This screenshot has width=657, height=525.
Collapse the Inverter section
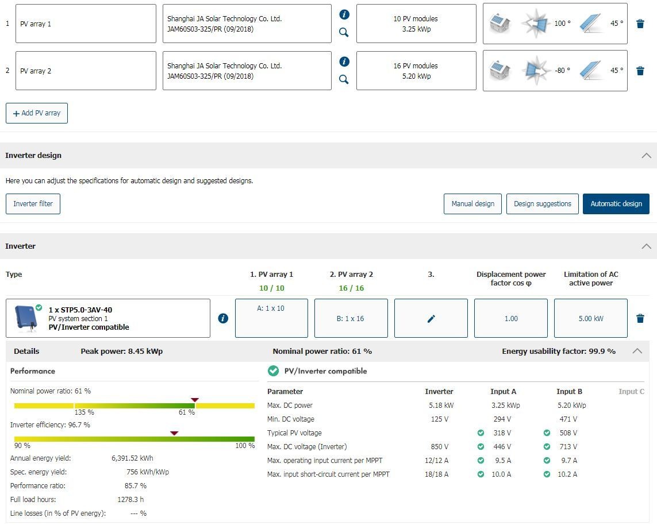click(x=646, y=246)
